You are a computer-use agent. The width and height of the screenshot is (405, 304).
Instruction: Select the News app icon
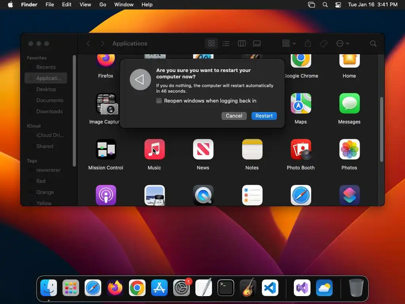coord(203,149)
